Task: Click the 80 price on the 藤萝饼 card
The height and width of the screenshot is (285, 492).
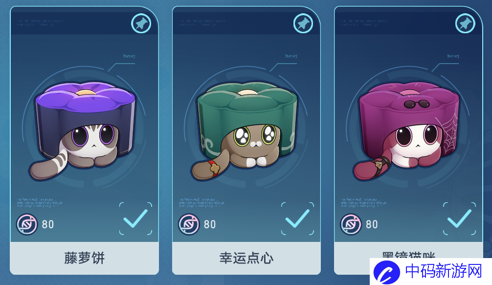Action: (48, 224)
